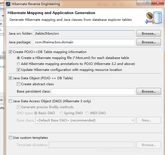Click the Java package text field
Viewport: 165px width, 155px height.
(x=84, y=42)
